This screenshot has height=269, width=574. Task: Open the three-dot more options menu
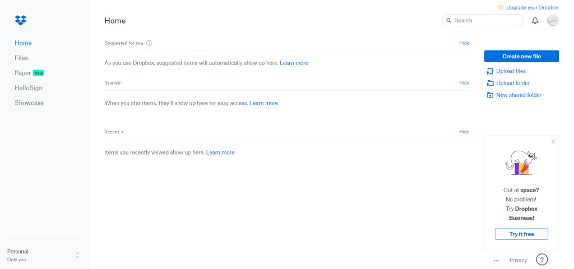pos(496,261)
